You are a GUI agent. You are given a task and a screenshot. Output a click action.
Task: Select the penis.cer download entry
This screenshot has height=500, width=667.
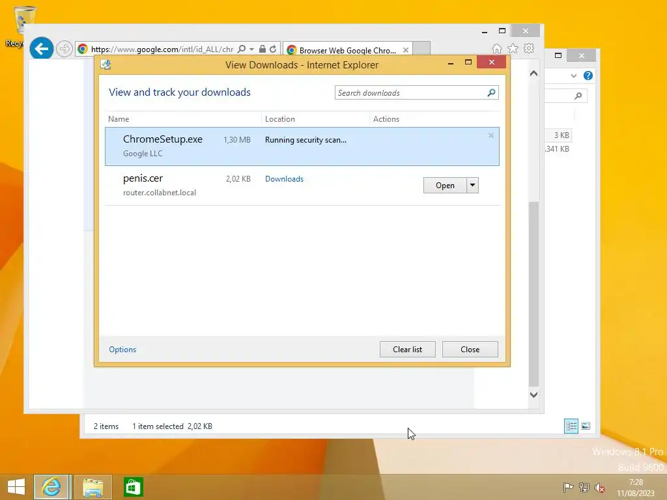click(x=302, y=186)
